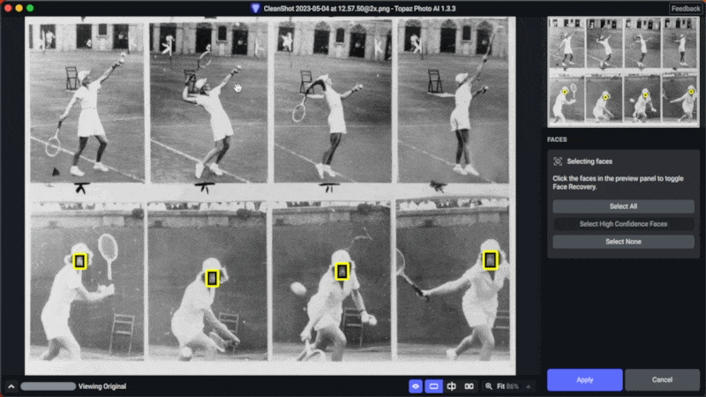Toggle face box on second bottom player
706x397 pixels.
click(x=212, y=279)
